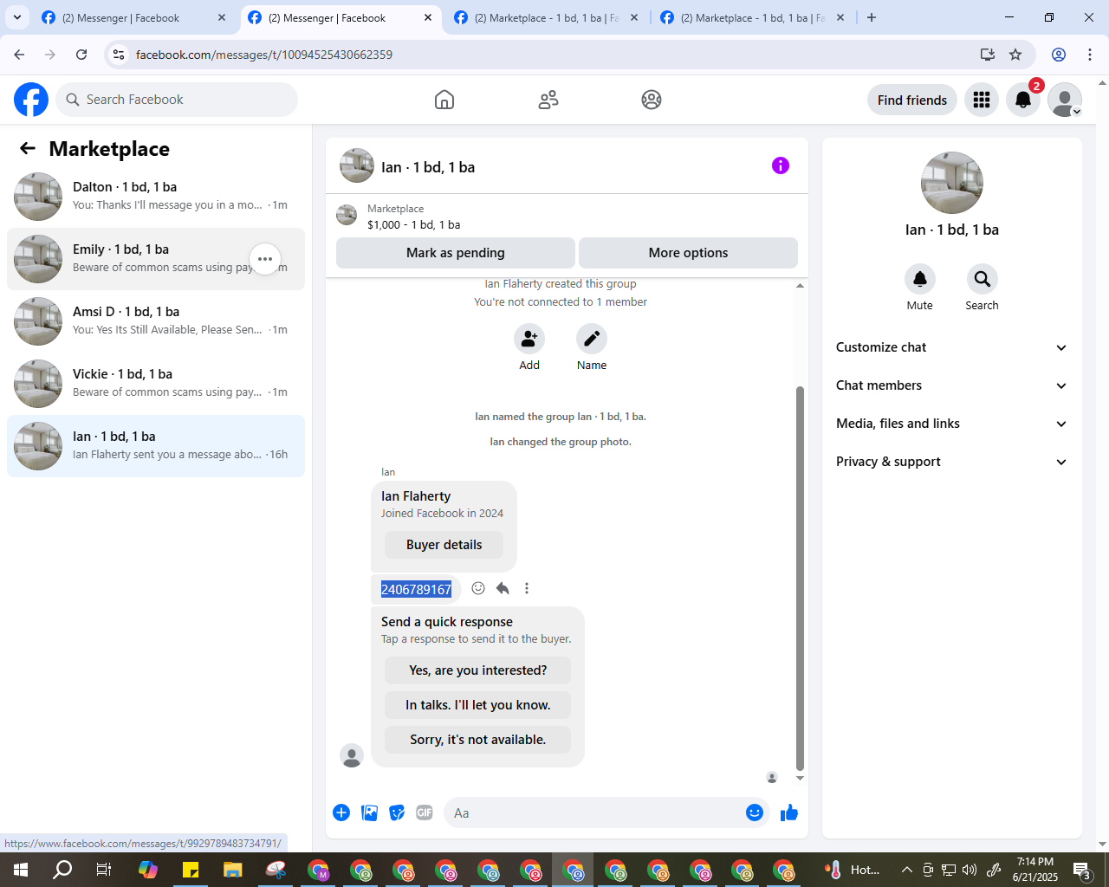Screen dimensions: 1109x887
Task: Choose a sticker with the sticker icon
Action: pyautogui.click(x=397, y=813)
